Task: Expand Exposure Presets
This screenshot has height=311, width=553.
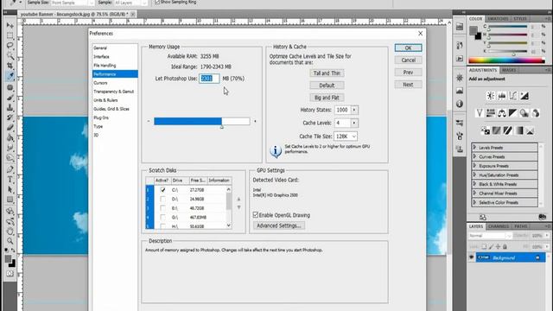Action: pos(474,166)
